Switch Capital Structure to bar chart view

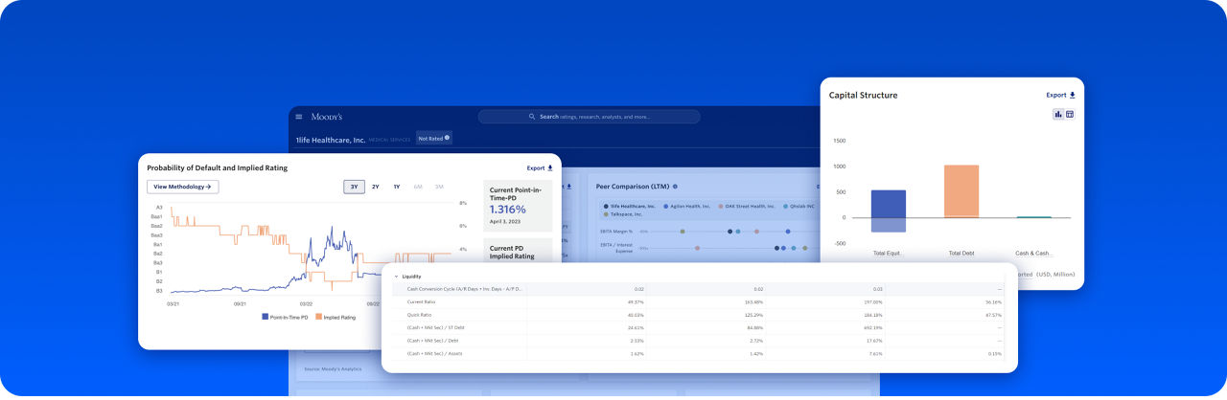click(x=1058, y=114)
